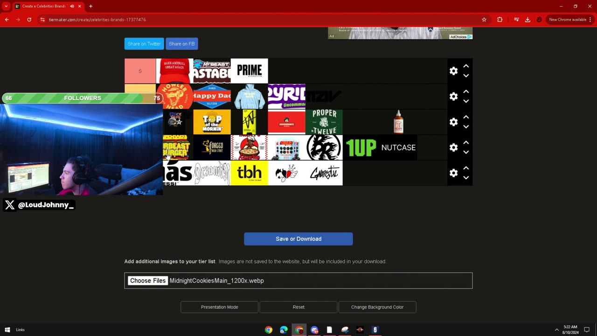The height and width of the screenshot is (336, 597).
Task: Open a new browser tab
Action: click(x=90, y=7)
